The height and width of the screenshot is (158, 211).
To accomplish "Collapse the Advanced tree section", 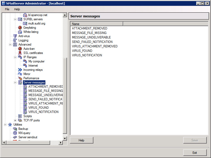I will point(10,45).
